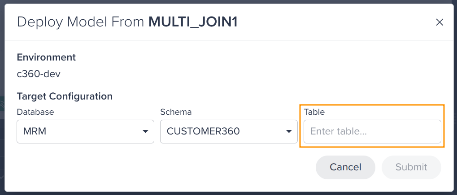Select the c360-dev environment text
The width and height of the screenshot is (457, 195).
(x=39, y=74)
